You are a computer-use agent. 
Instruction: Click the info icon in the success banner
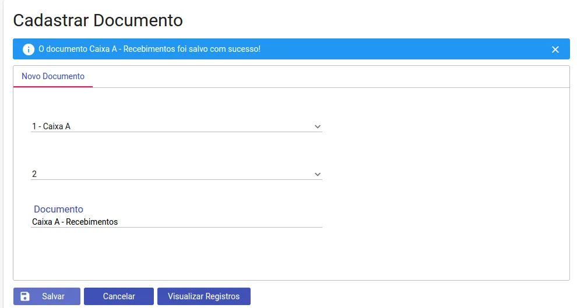pos(29,49)
